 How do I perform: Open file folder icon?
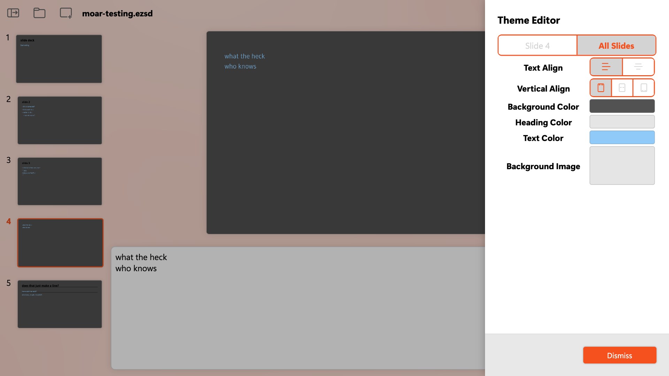[39, 13]
